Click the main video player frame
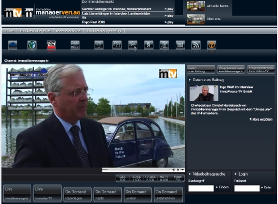 [x=93, y=116]
